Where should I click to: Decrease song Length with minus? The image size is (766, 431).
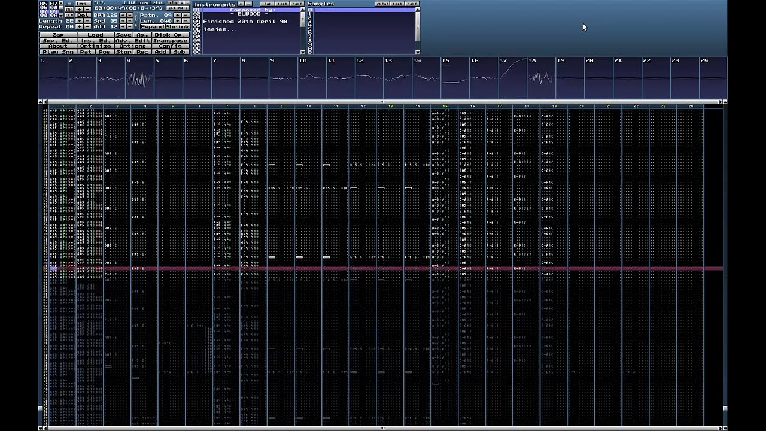pyautogui.click(x=87, y=21)
